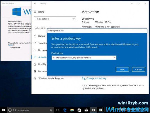150x113 pixels.
Task: Click the For developers tools icon
Action: point(35,71)
